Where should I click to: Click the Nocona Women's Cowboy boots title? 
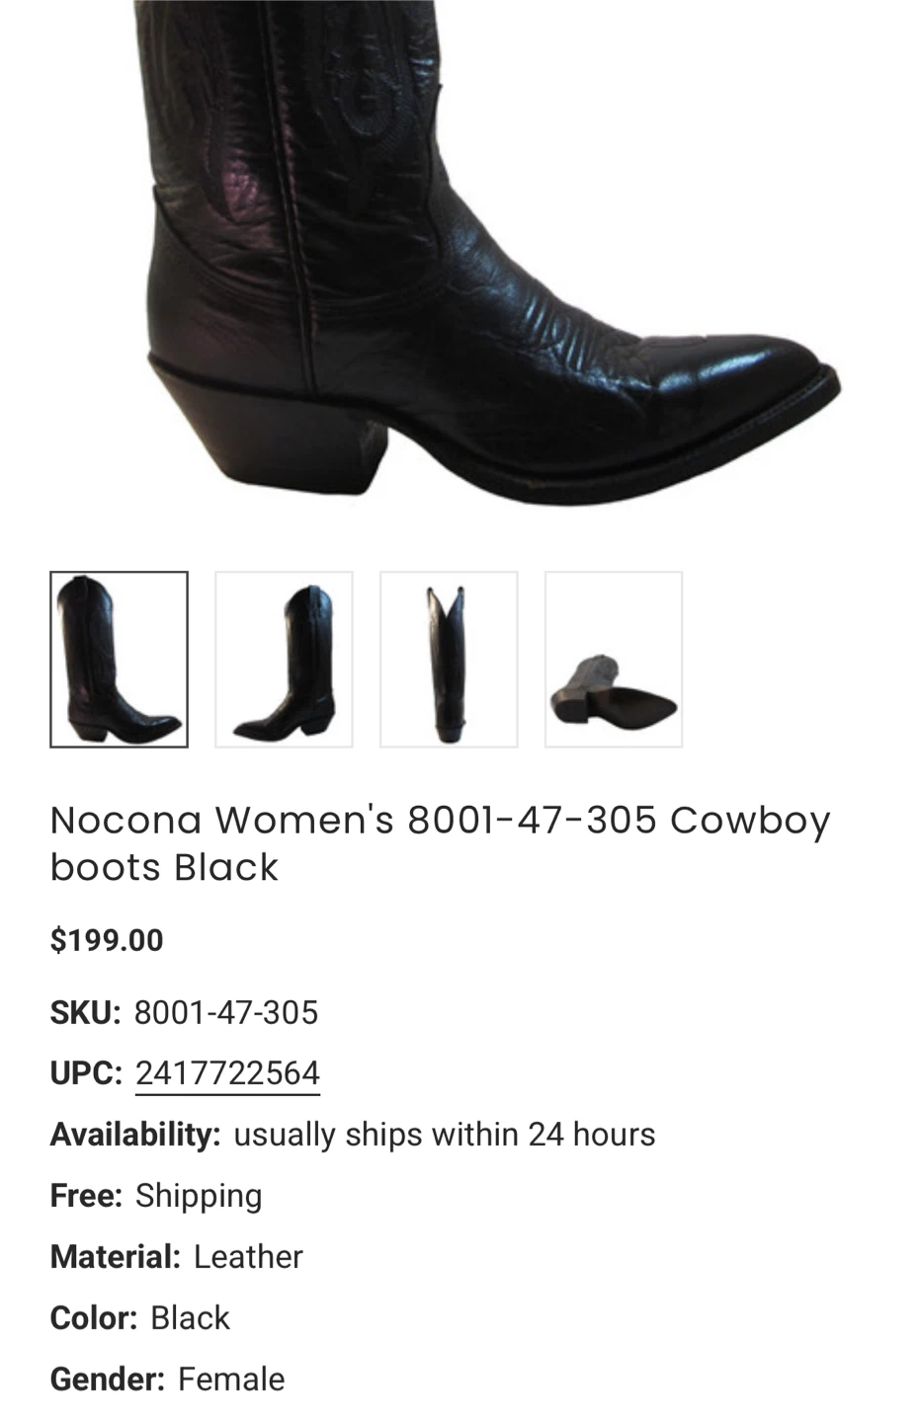click(441, 843)
